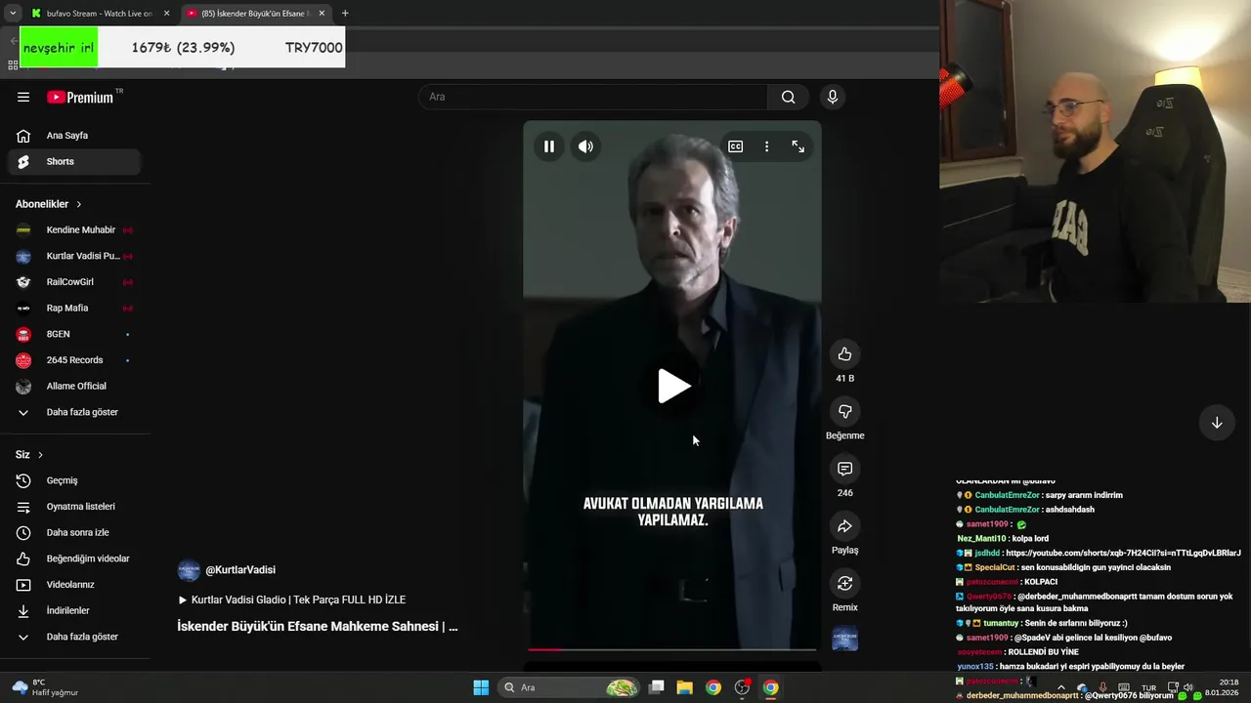This screenshot has width=1251, height=703.
Task: Open Daha sonra izle list
Action: 73,533
